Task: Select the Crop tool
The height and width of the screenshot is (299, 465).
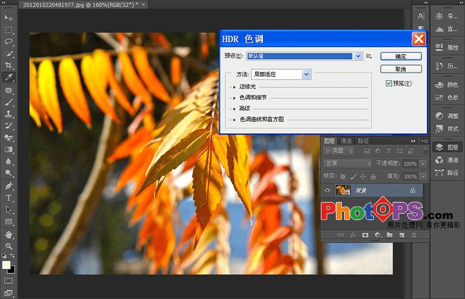Action: pyautogui.click(x=9, y=65)
